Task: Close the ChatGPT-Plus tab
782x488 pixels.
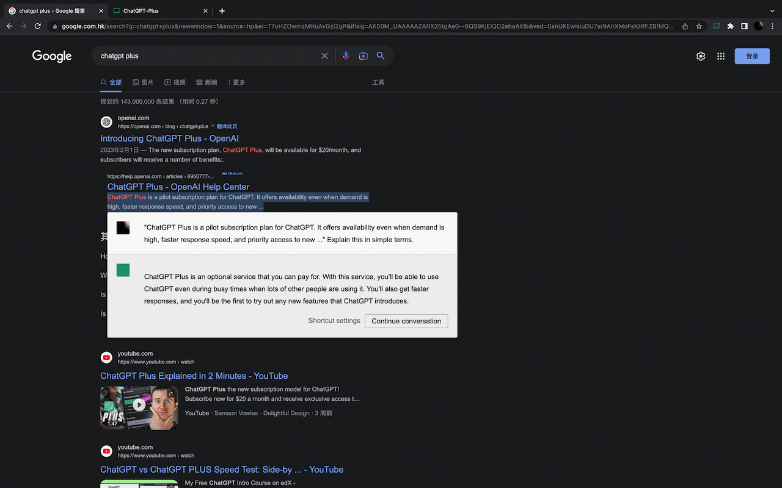Action: point(205,10)
